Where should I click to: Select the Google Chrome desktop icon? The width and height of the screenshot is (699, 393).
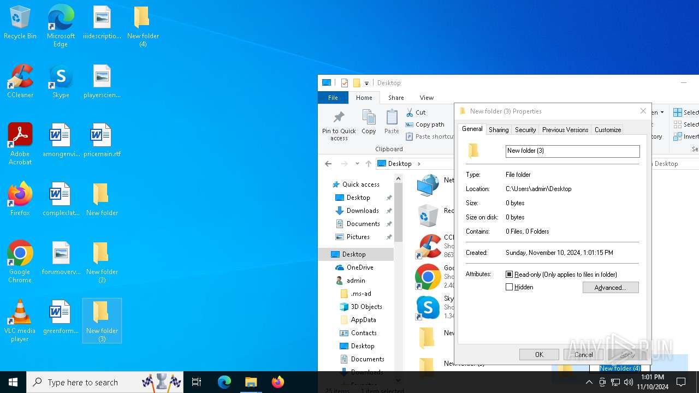point(20,262)
